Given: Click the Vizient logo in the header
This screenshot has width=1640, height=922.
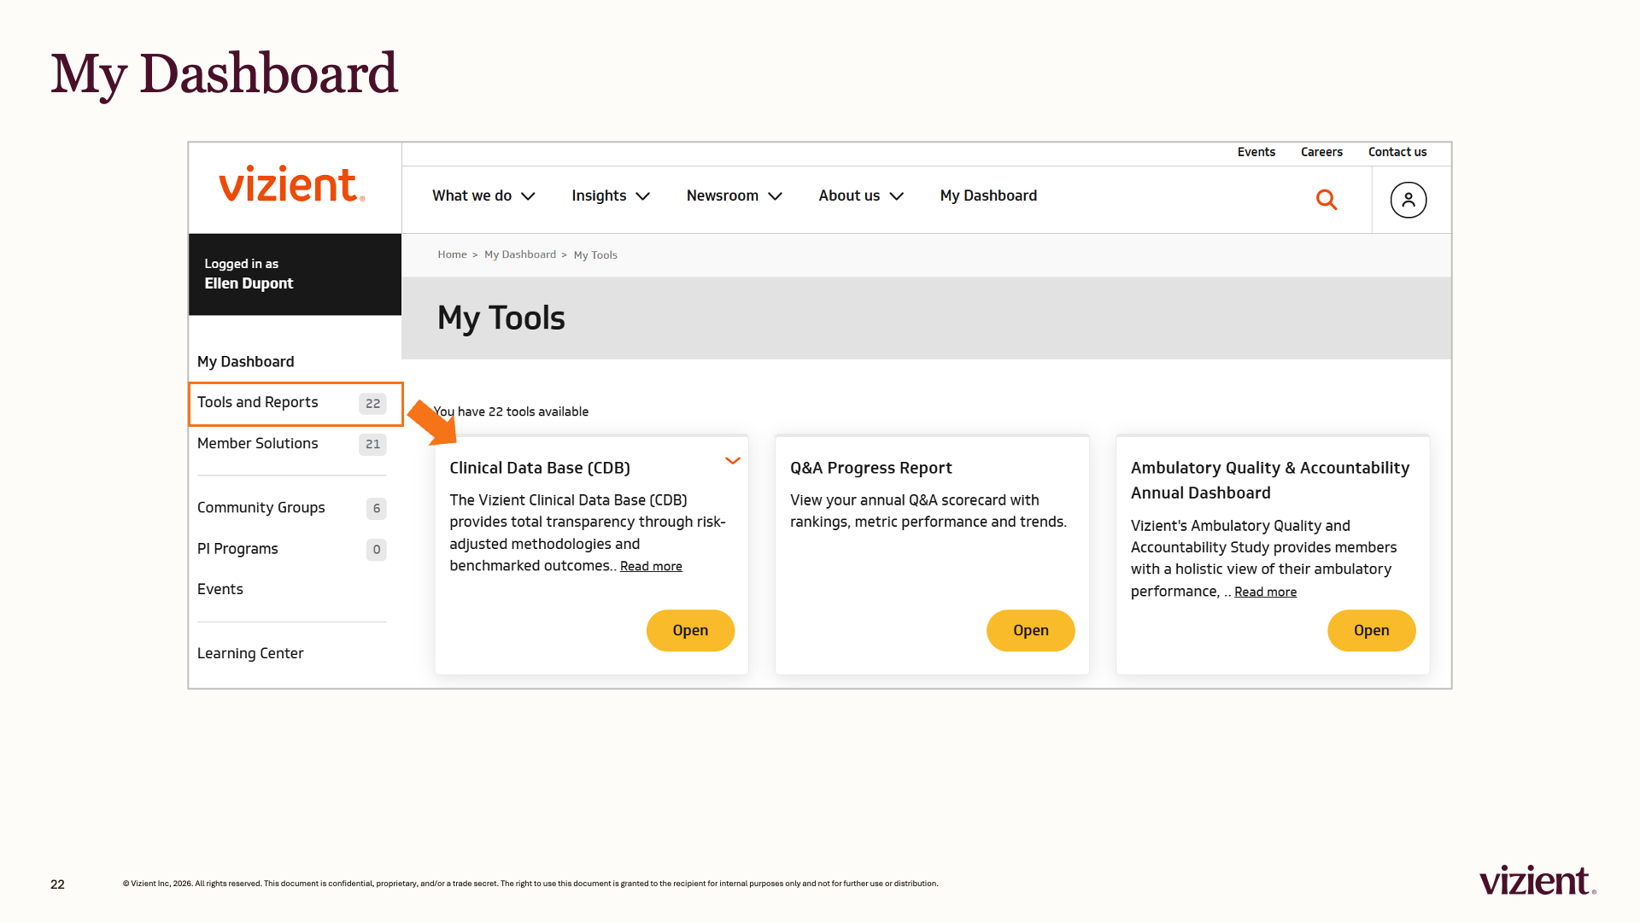Looking at the screenshot, I should (x=292, y=184).
